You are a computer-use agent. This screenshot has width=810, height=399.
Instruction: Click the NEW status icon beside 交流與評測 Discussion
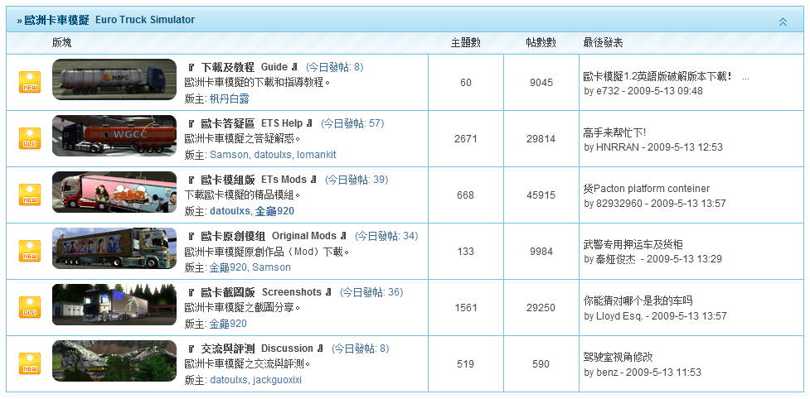30,363
